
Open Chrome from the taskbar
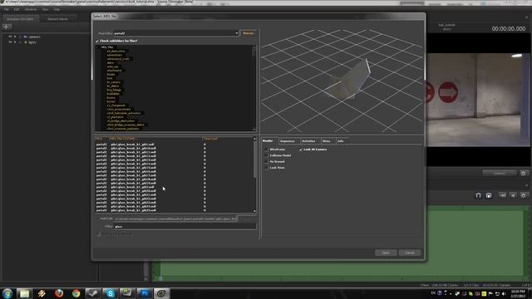[76, 293]
